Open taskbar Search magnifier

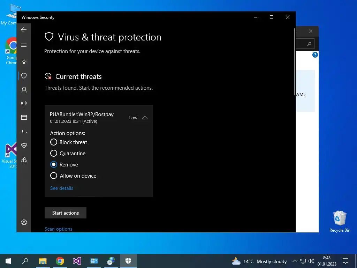25,261
